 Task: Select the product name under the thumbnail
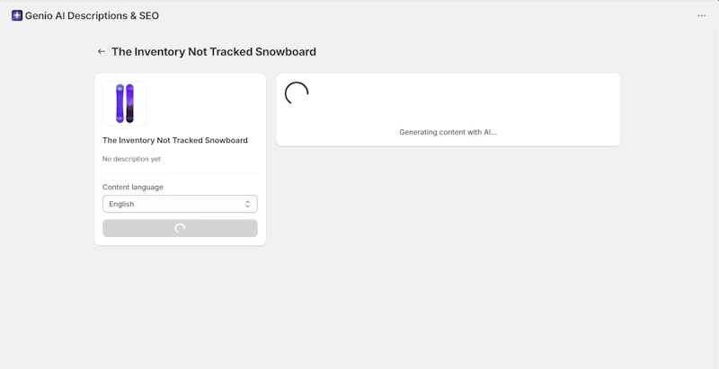coord(174,140)
